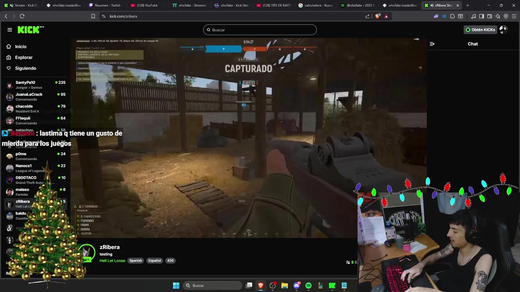Open a new browser tab
Viewport: 520px width, 292px height.
(x=468, y=5)
